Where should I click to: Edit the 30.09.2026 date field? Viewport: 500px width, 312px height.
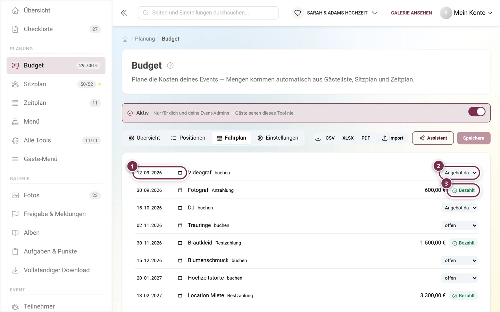(x=159, y=190)
